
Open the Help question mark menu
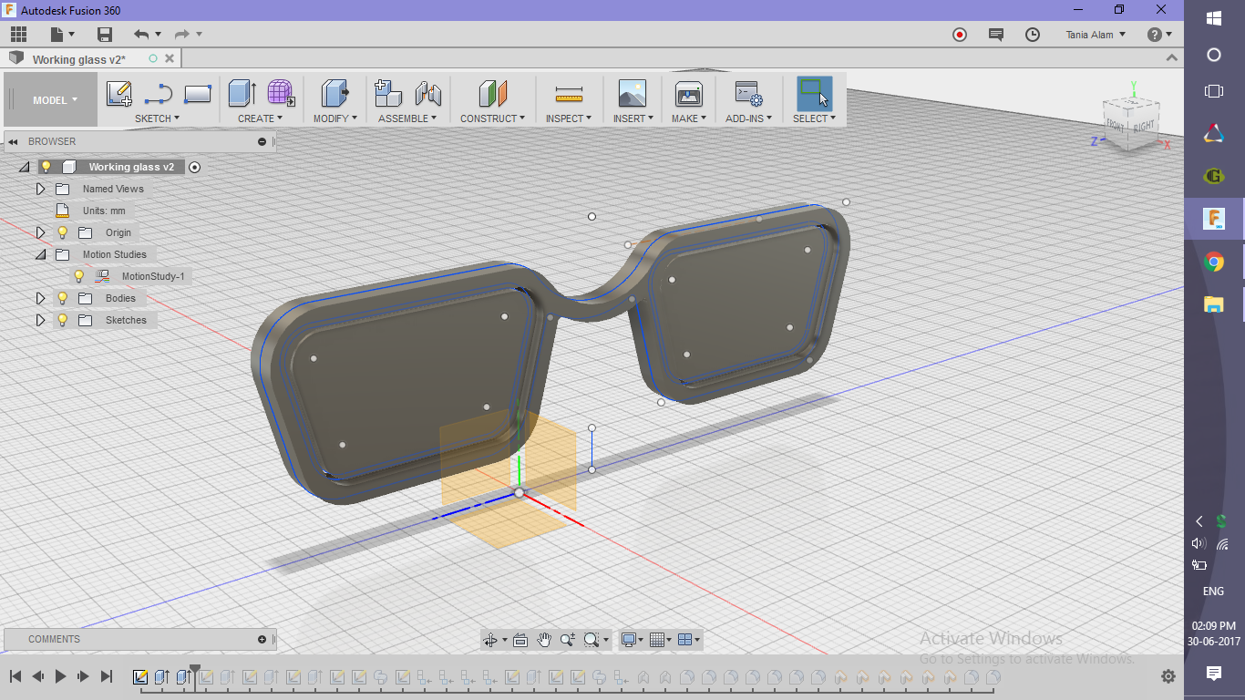pos(1160,35)
